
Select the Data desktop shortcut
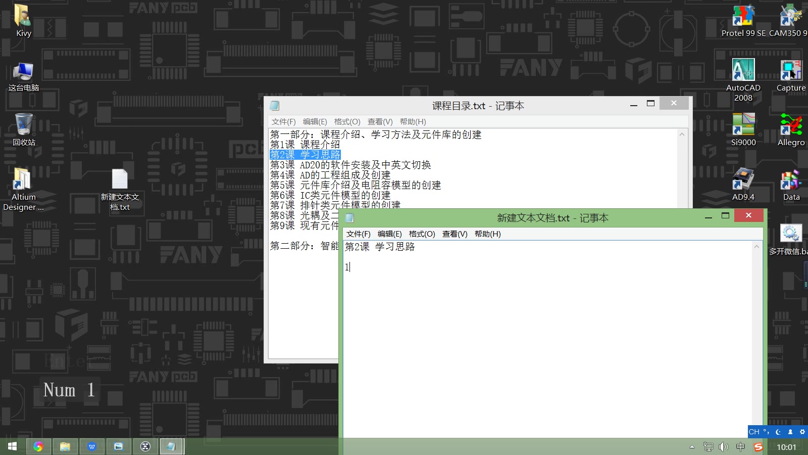tap(791, 185)
